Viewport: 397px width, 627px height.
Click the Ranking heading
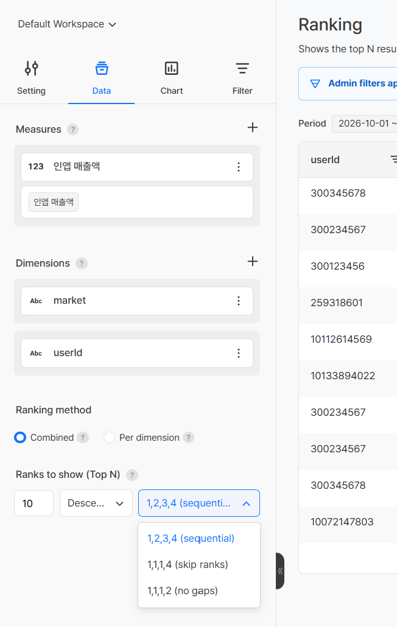[x=330, y=24]
